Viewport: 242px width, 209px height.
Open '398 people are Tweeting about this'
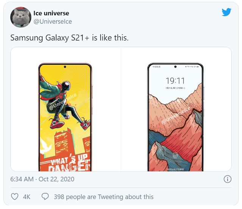[x=103, y=197]
